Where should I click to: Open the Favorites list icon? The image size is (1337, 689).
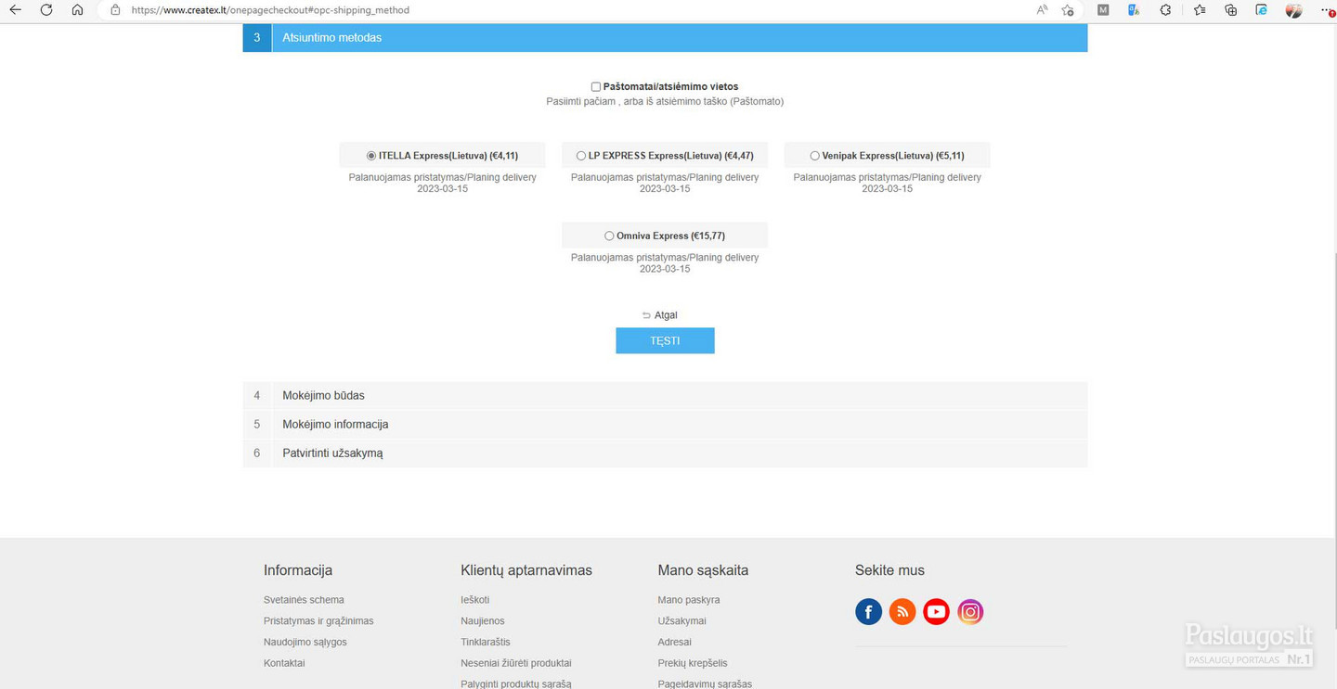click(1200, 10)
